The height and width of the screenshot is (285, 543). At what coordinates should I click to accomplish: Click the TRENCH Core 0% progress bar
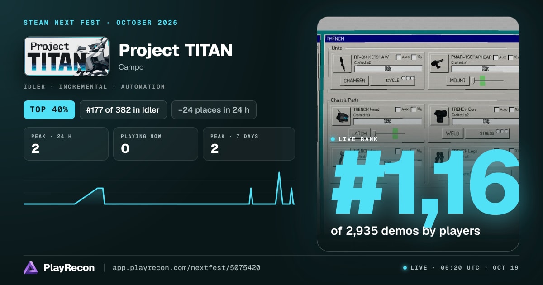tap(485, 121)
